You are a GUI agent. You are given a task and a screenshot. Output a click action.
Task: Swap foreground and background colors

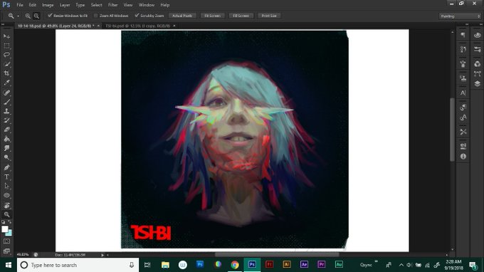(9, 222)
